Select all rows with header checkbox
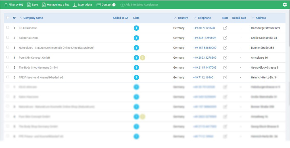290x148 pixels. pos(8,18)
